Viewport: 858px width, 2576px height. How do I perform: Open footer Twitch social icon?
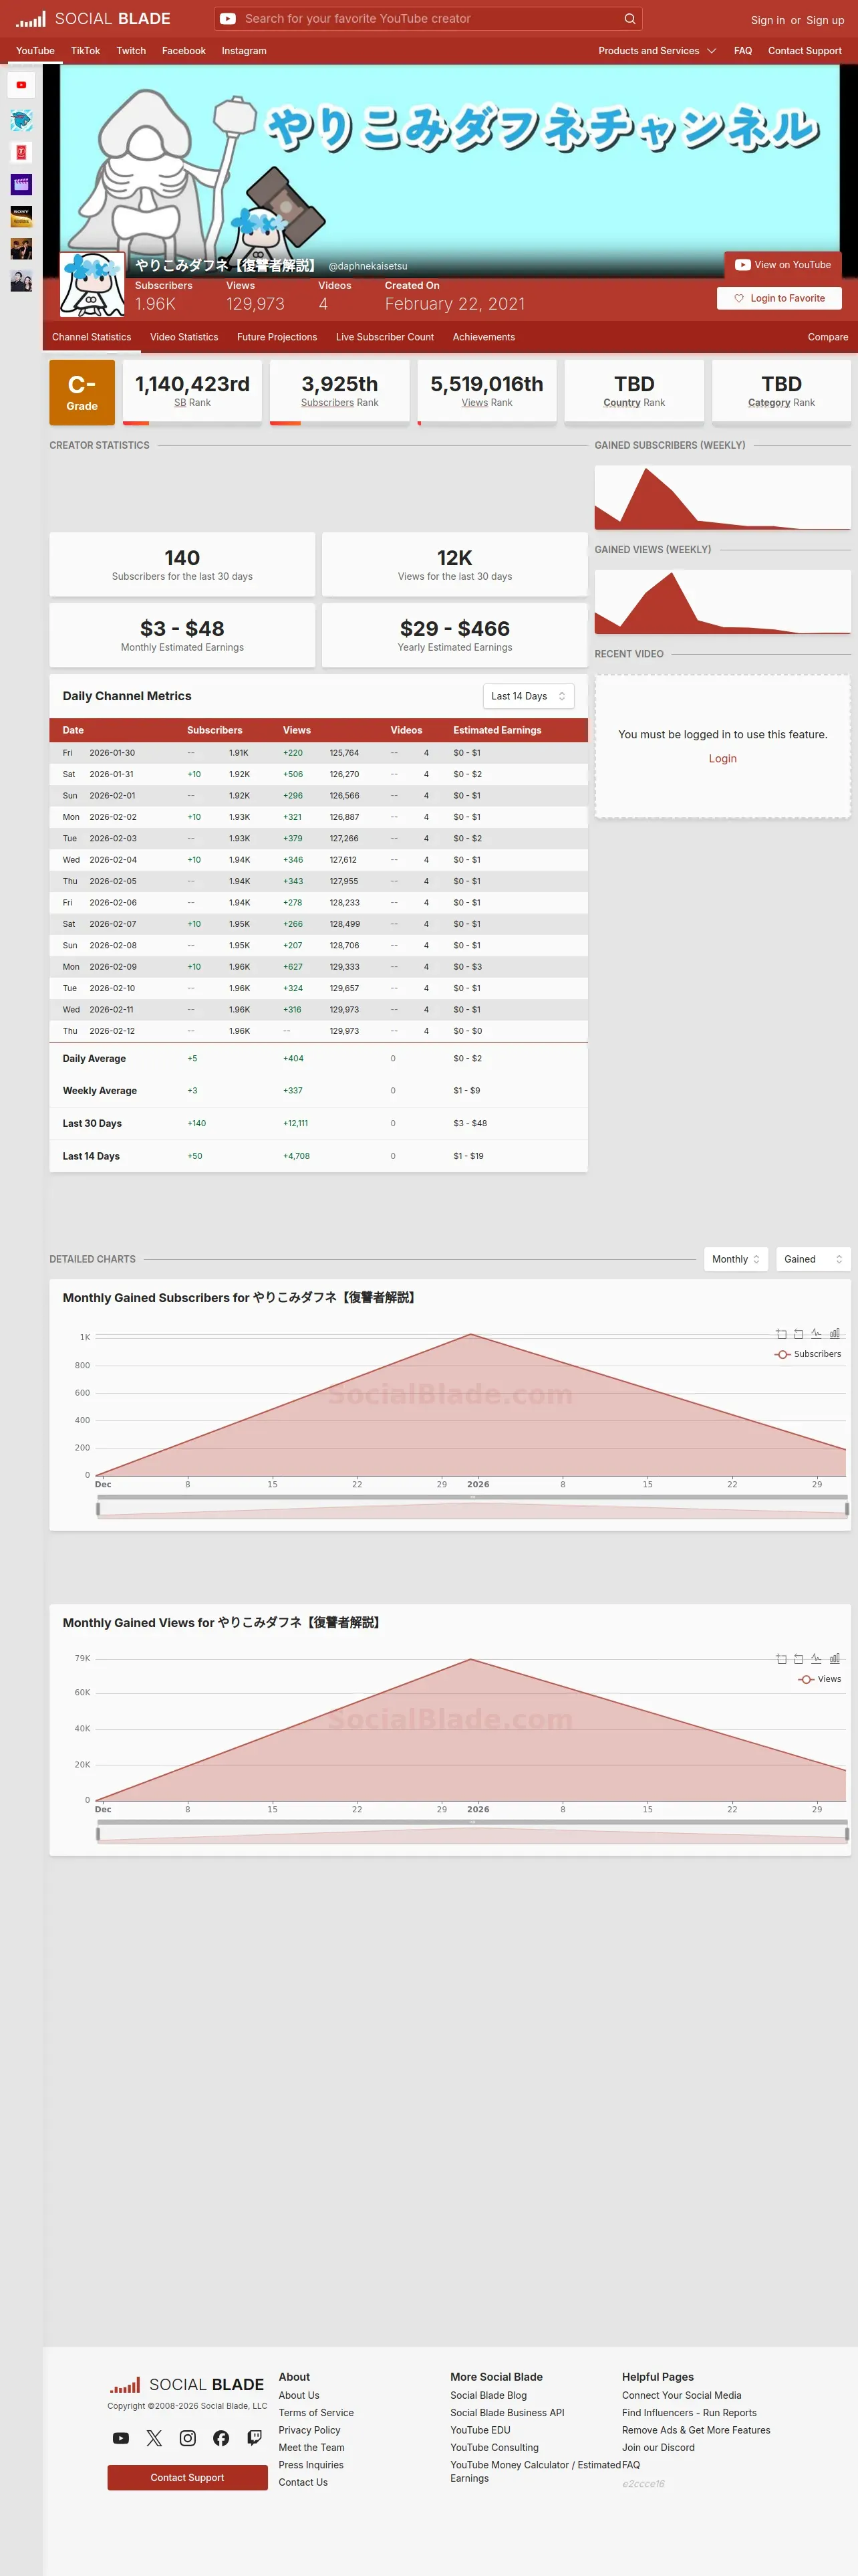tap(255, 2438)
